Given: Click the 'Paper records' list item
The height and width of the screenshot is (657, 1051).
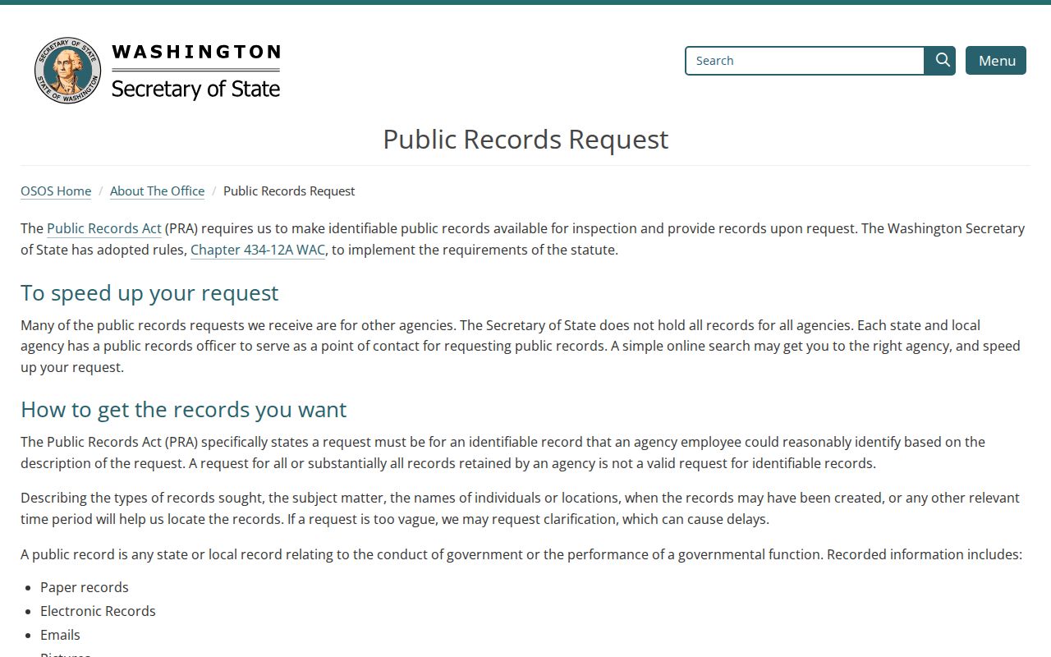Looking at the screenshot, I should pyautogui.click(x=85, y=587).
